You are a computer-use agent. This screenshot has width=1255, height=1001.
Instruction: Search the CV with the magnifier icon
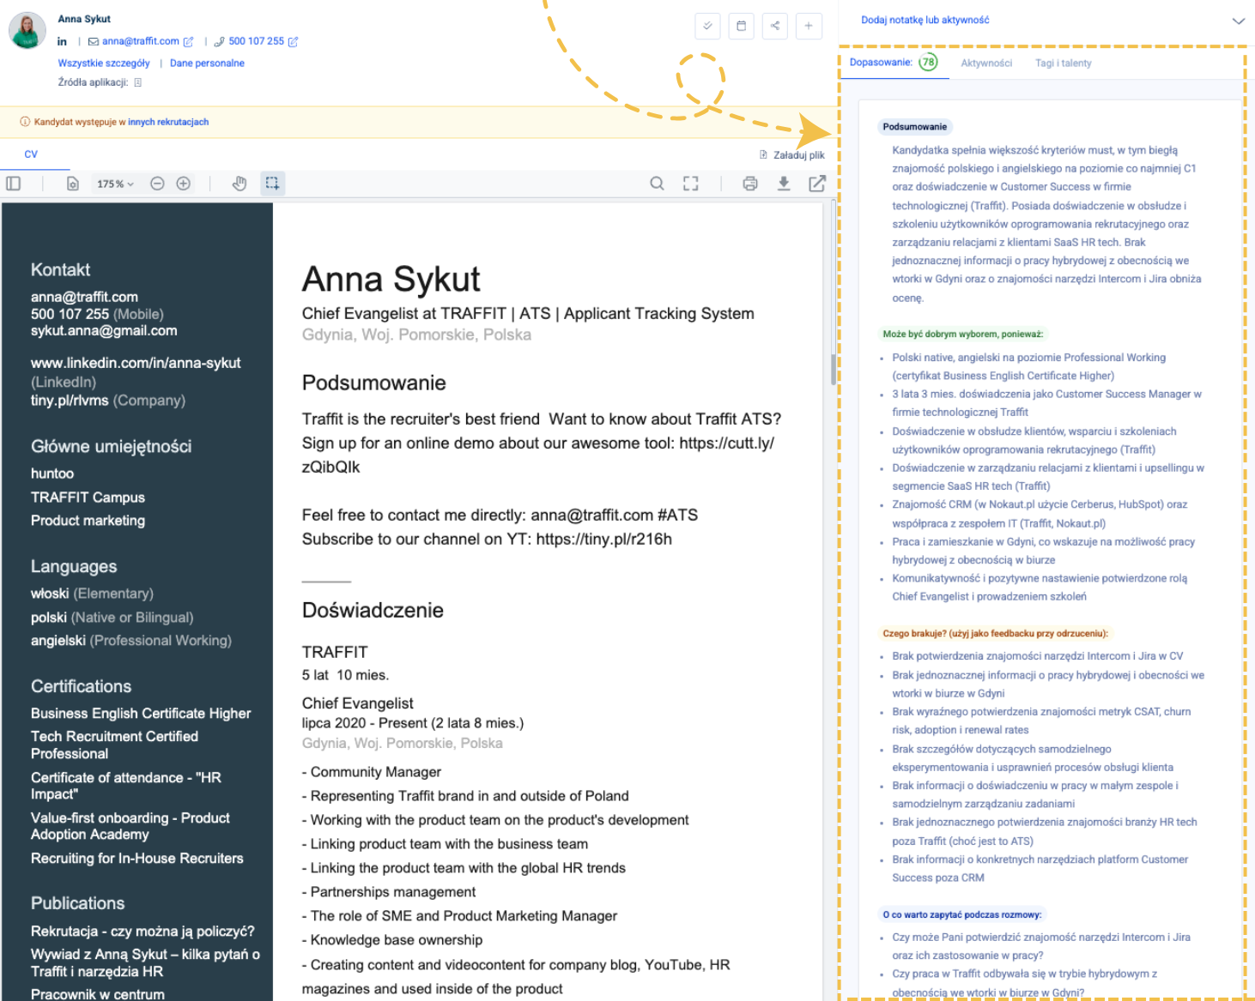click(657, 184)
